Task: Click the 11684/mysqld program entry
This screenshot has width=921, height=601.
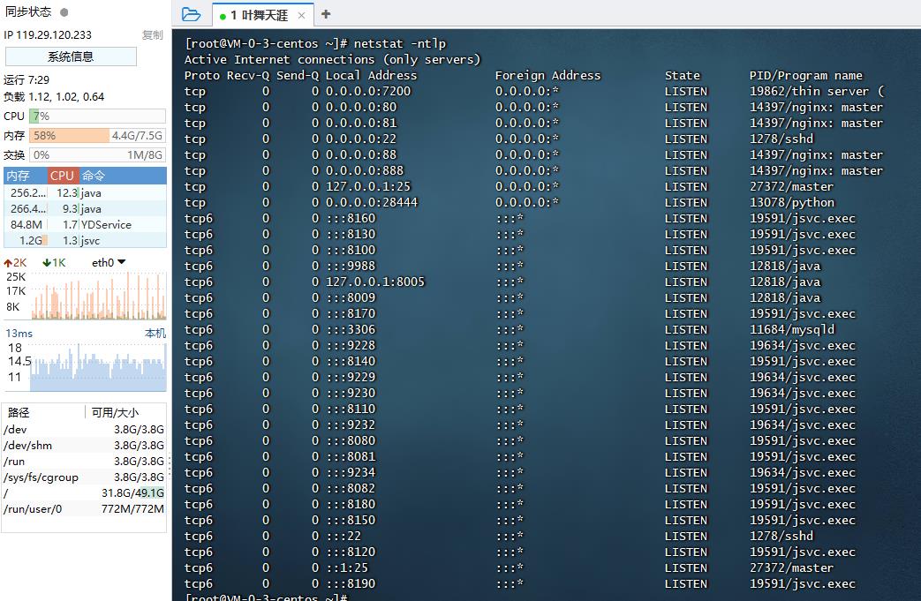Action: [792, 329]
